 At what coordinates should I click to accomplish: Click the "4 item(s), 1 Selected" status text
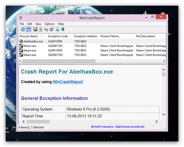tap(31, 127)
